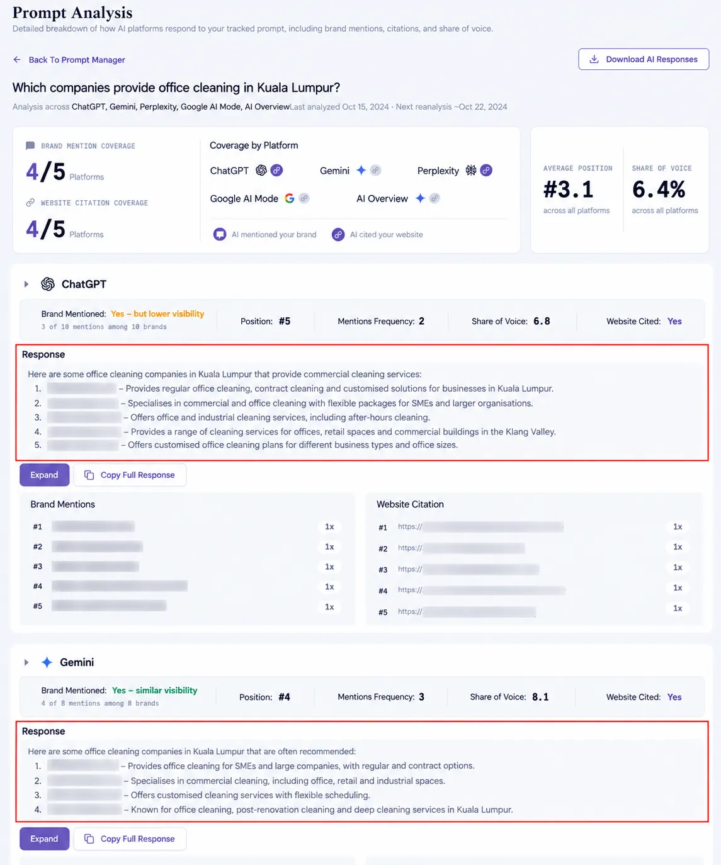
Task: Click brand mention row #3 in ChatGPT
Action: pos(186,567)
